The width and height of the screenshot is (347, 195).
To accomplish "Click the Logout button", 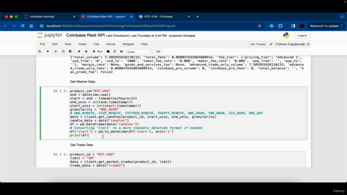I will tap(302, 36).
